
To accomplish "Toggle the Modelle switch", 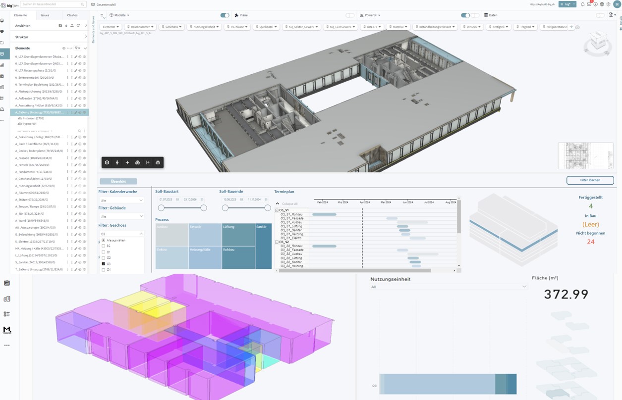I will (x=225, y=15).
